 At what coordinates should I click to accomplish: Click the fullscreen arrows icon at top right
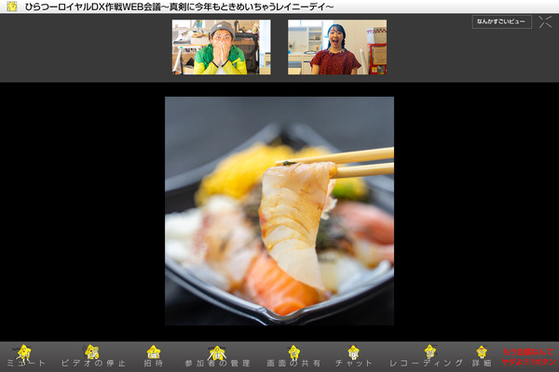tap(545, 22)
